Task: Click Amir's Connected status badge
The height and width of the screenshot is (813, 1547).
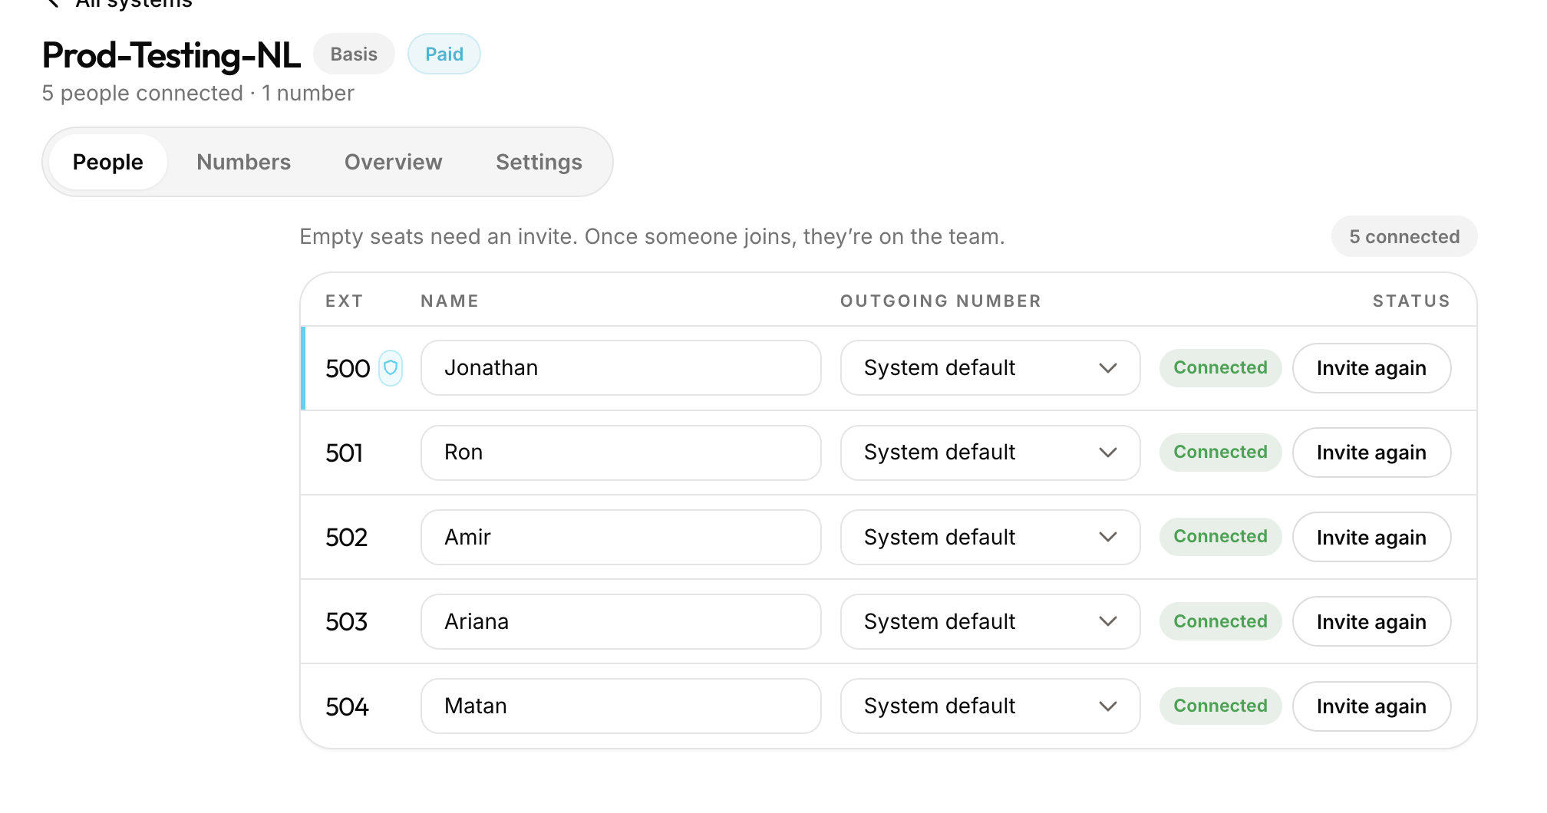Action: 1220,537
